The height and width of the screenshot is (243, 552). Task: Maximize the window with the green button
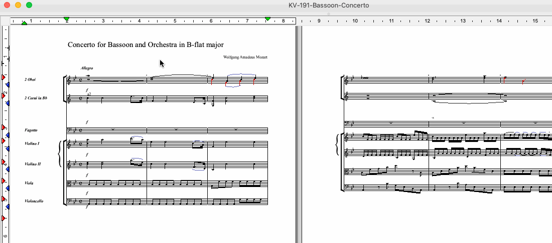tap(29, 5)
